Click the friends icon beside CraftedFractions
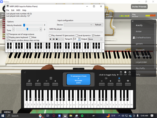Image resolution: width=157 pixels, height=118 pixels. coord(134,37)
